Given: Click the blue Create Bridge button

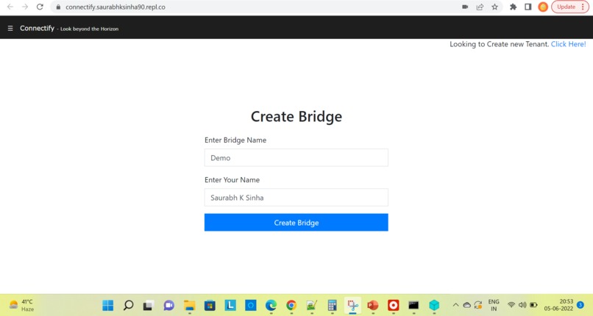Looking at the screenshot, I should pyautogui.click(x=296, y=223).
